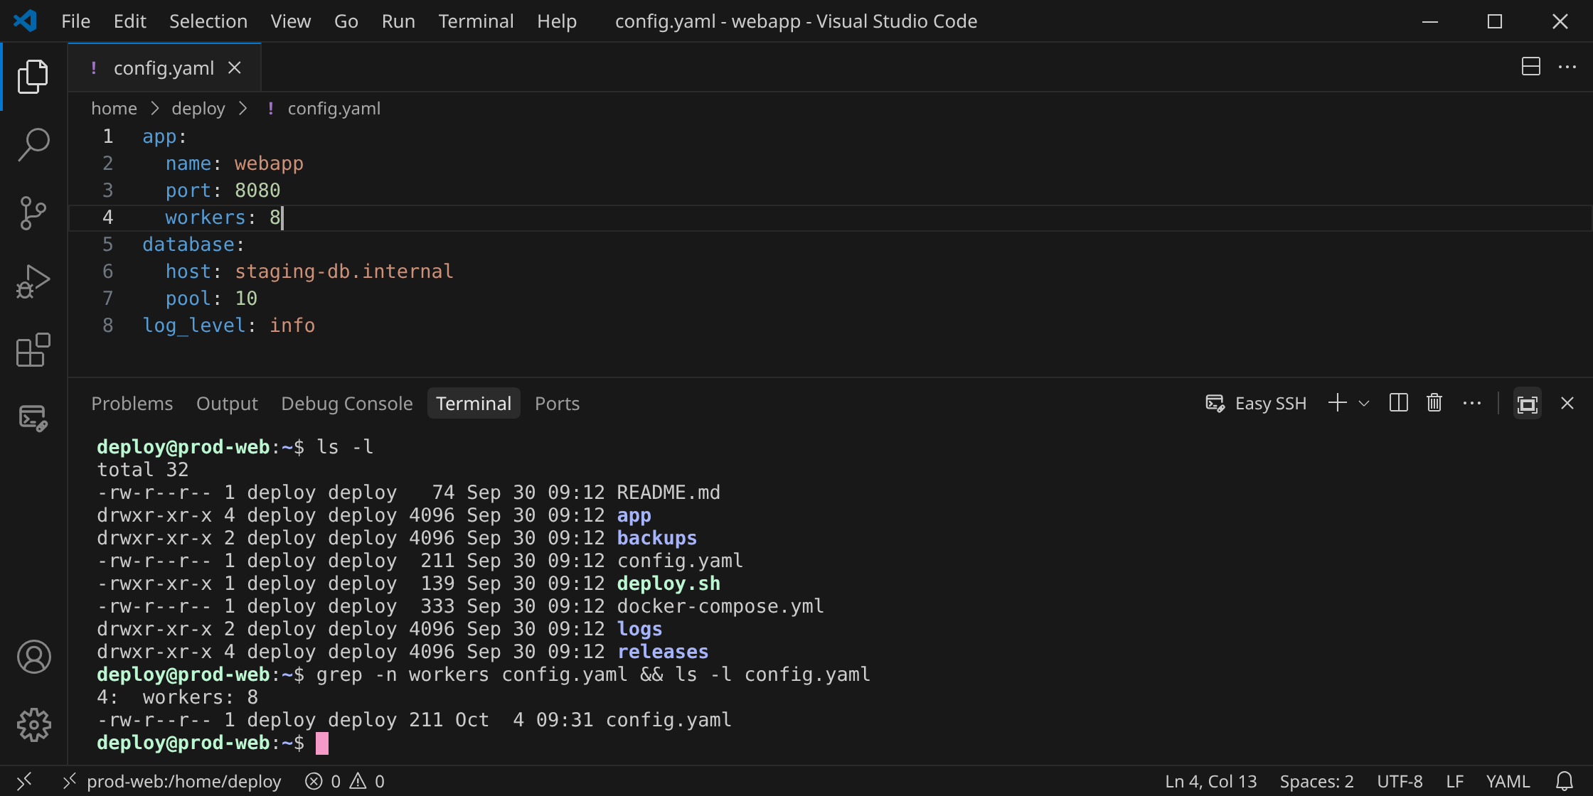Open the Manage gear icon
Screen dimensions: 1593x796
pos(33,725)
